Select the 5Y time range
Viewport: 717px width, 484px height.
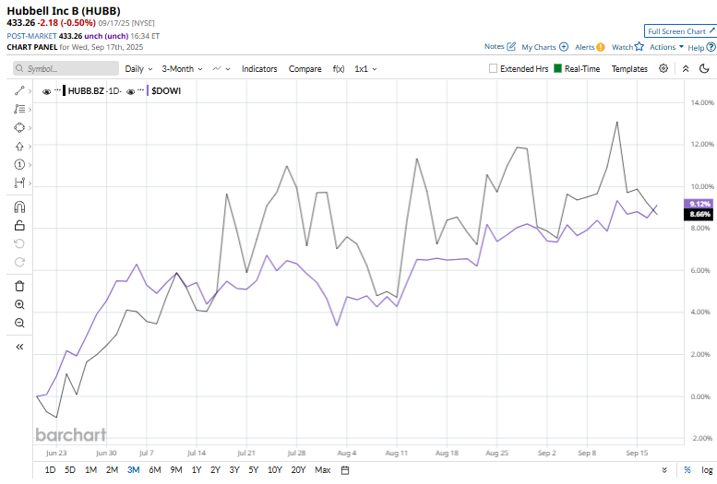point(254,470)
